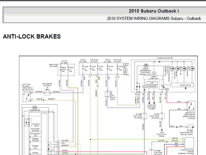Image resolution: width=206 pixels, height=155 pixels.
Task: Click the diode on the combination meter top rail
Action: (160, 62)
